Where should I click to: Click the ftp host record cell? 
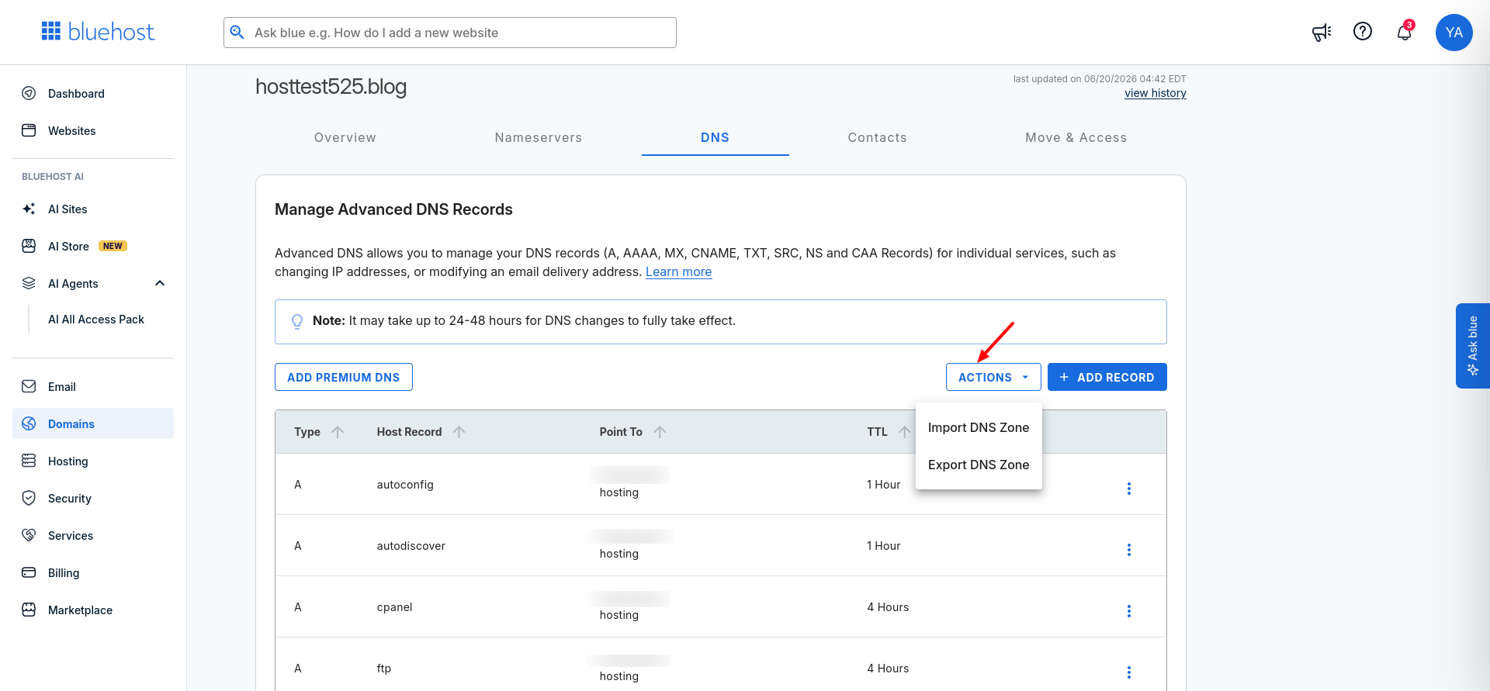click(384, 669)
